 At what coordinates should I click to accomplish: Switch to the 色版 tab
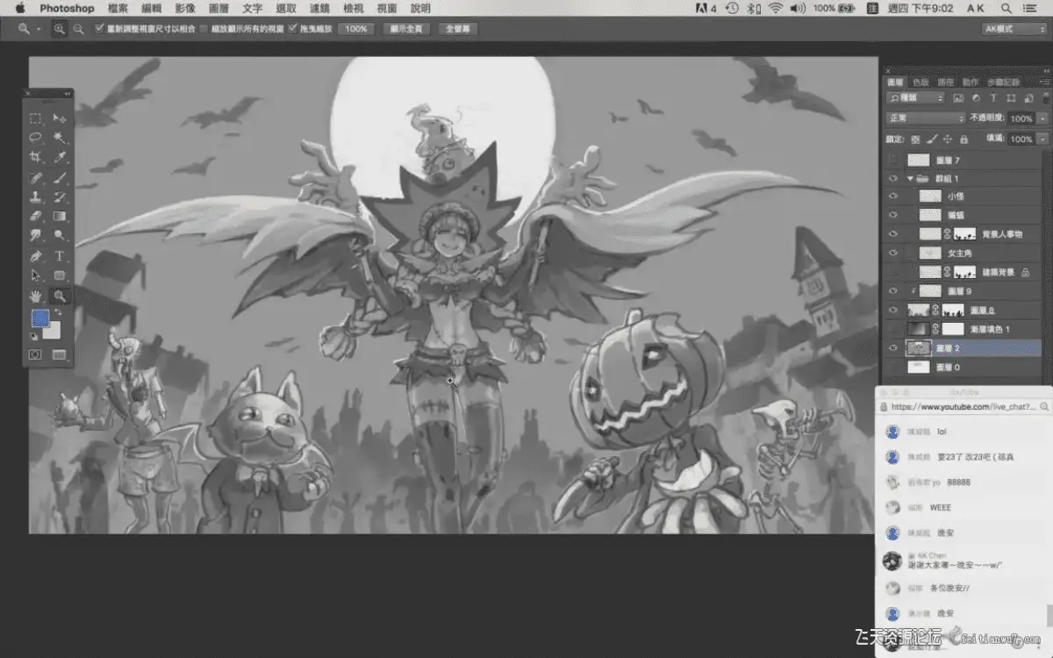(920, 82)
